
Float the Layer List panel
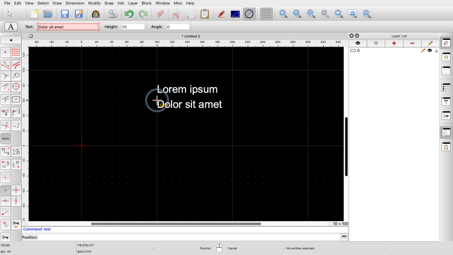click(x=357, y=36)
